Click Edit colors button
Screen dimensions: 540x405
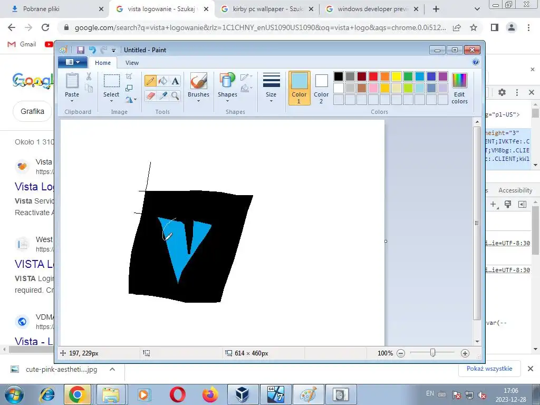click(x=459, y=88)
